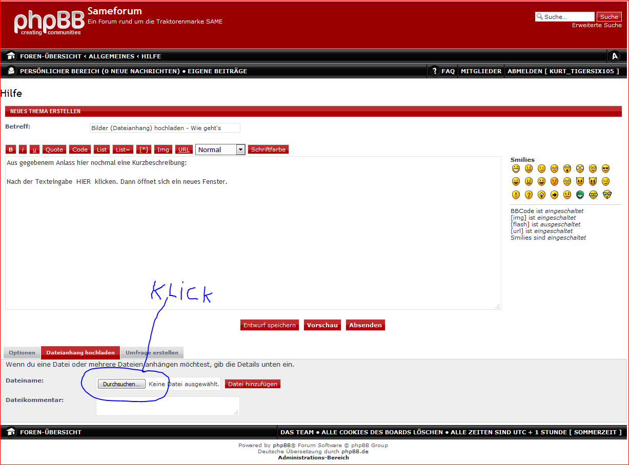Insert the question mark smiley
This screenshot has width=629, height=465.
click(529, 195)
